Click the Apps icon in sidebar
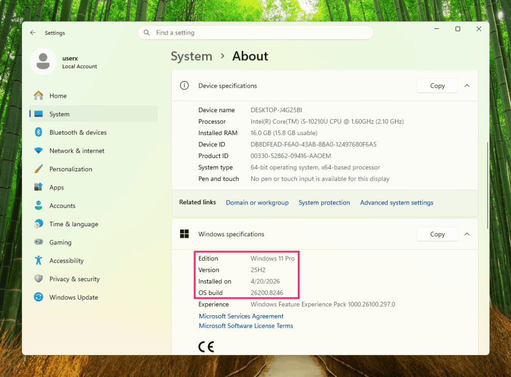Screen dimensions: 511x377 pos(38,187)
